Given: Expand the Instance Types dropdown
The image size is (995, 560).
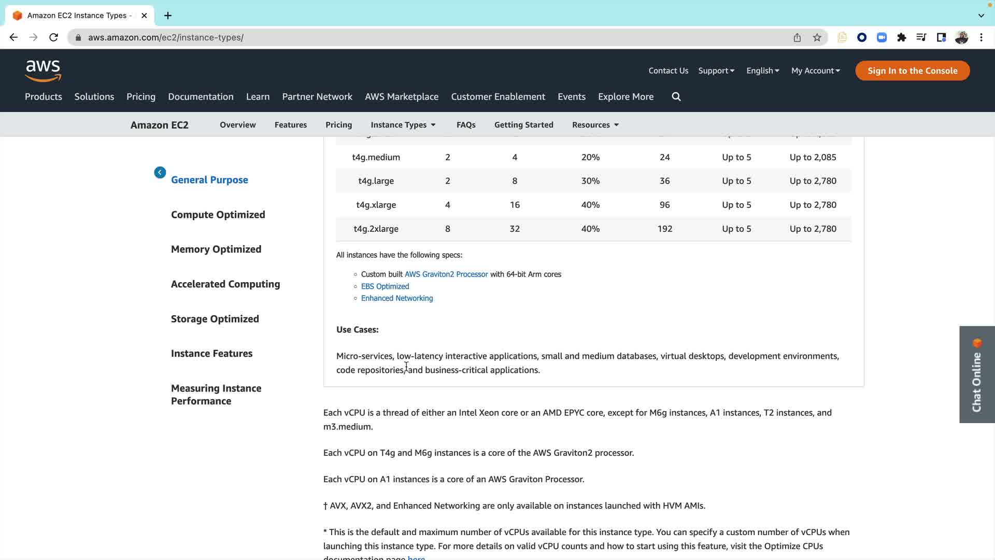Looking at the screenshot, I should [403, 124].
